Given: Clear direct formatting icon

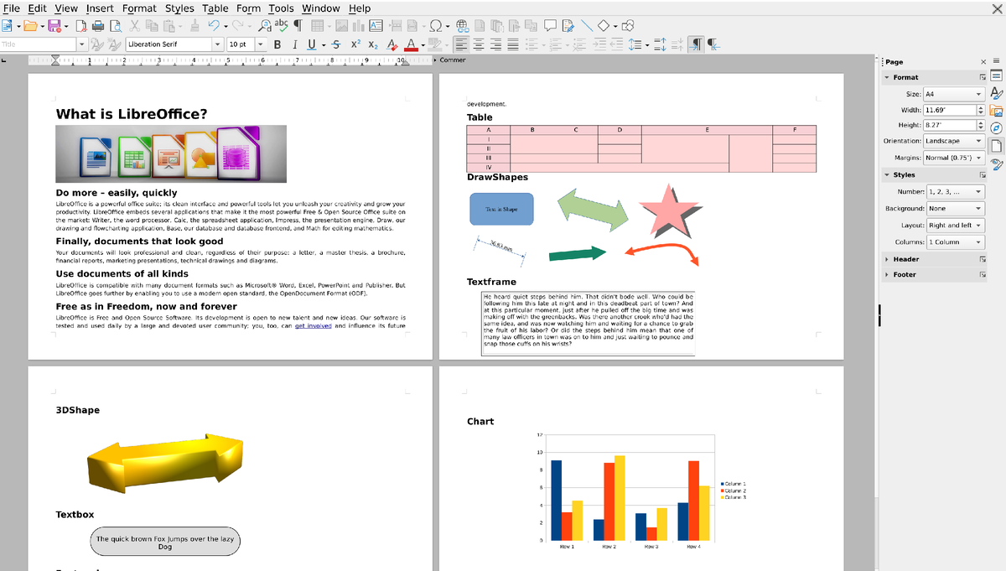Looking at the screenshot, I should pyautogui.click(x=392, y=44).
